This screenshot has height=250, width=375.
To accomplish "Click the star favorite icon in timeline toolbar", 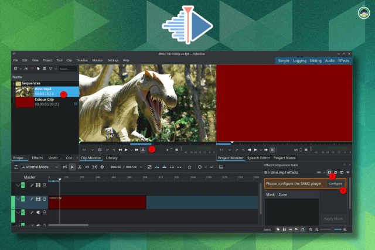I will point(189,167).
